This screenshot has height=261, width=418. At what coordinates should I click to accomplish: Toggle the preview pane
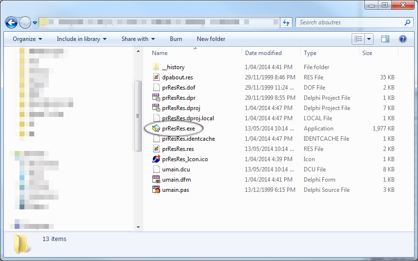pos(385,39)
